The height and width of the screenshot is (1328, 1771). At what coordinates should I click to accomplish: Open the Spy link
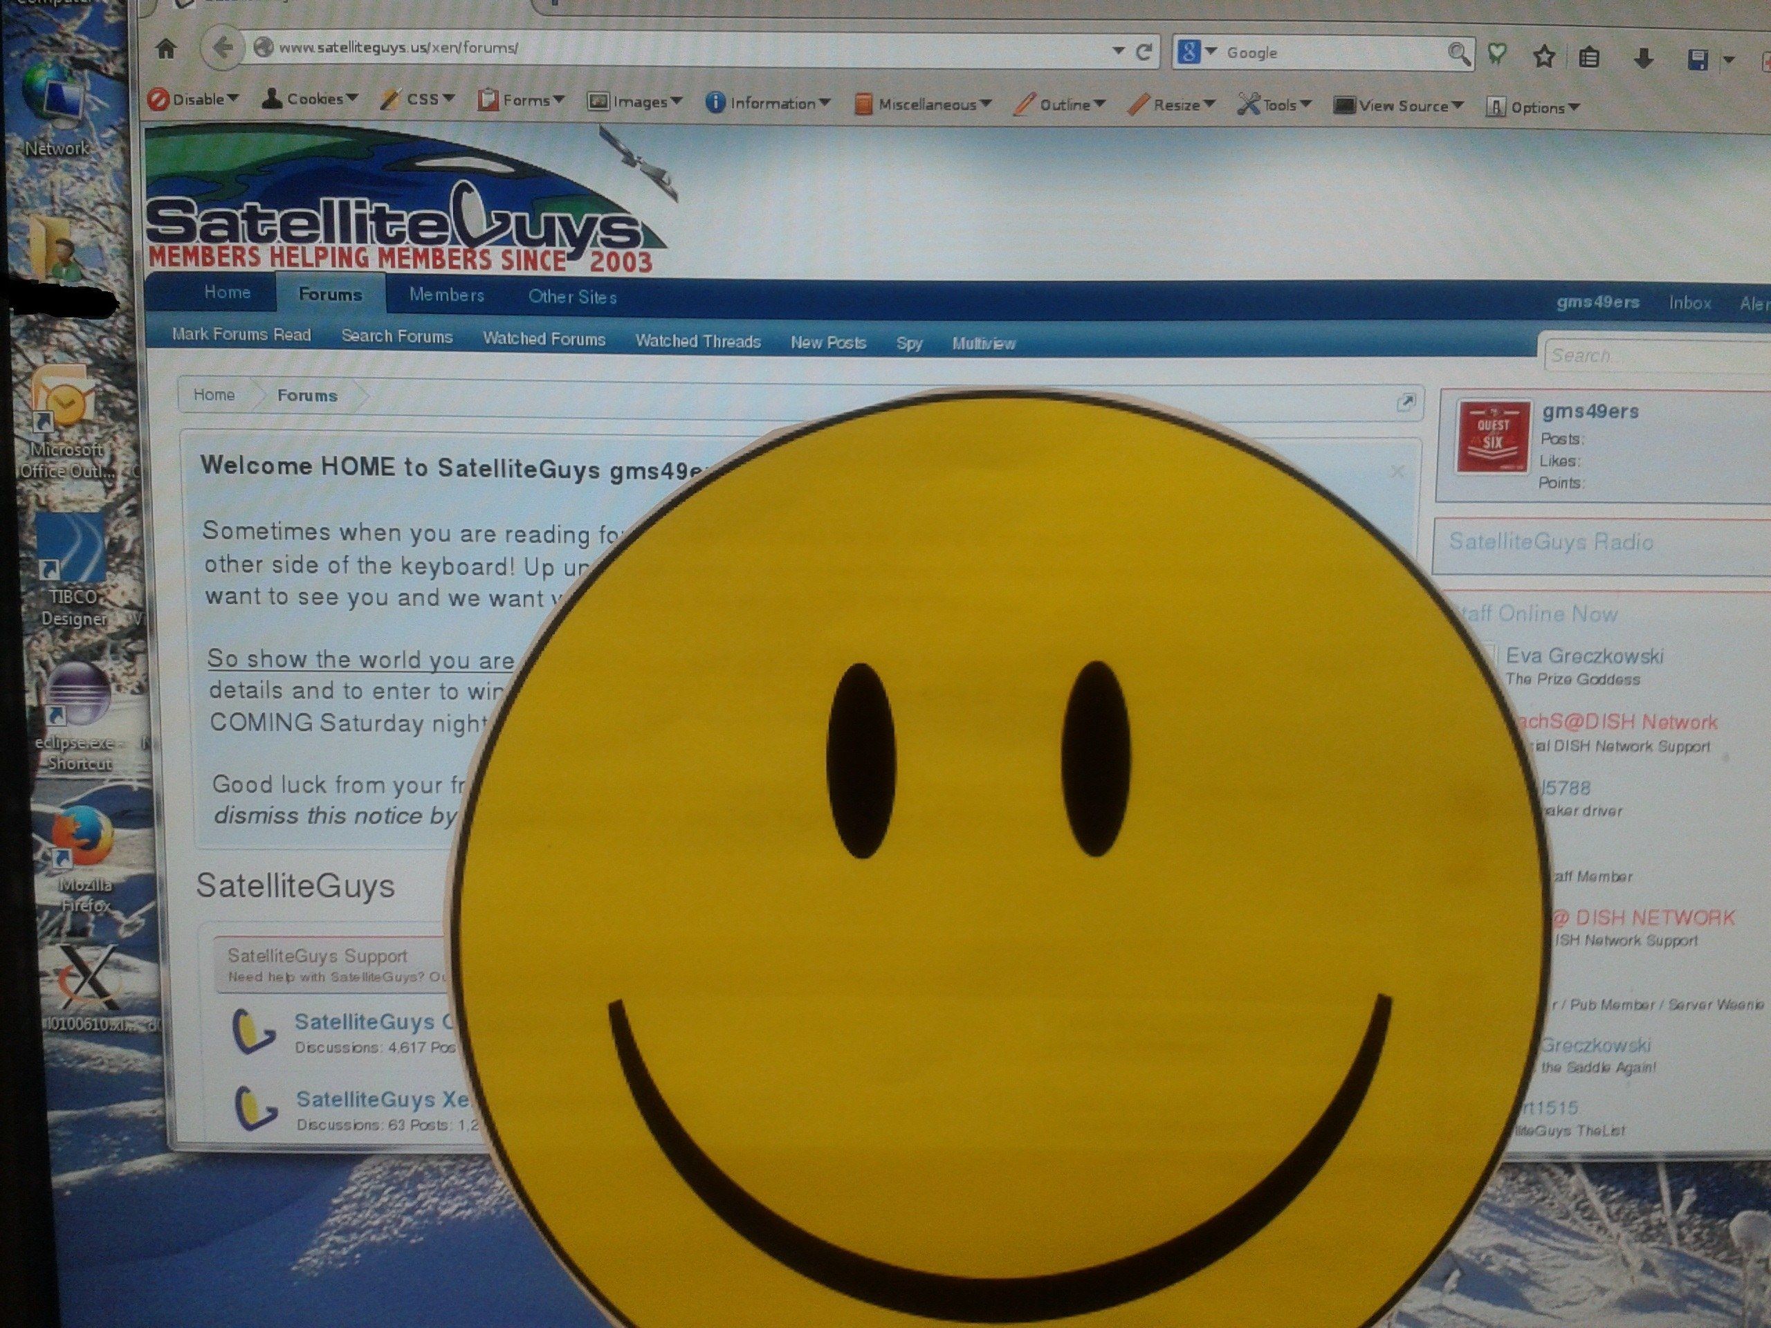[910, 343]
